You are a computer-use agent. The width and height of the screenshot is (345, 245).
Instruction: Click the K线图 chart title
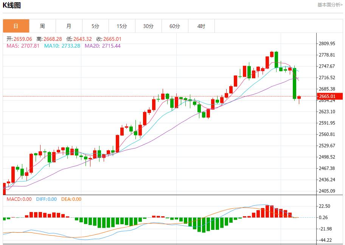(12, 5)
